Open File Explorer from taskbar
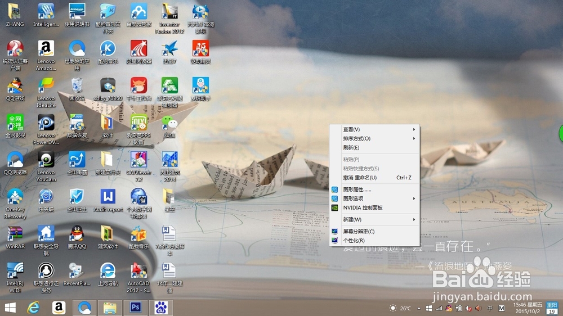The width and height of the screenshot is (563, 316). point(110,308)
